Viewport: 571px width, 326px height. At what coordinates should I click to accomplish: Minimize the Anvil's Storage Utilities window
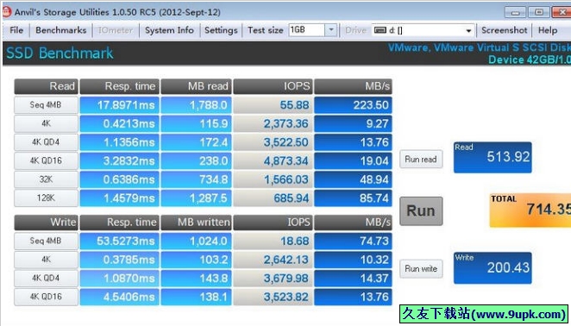coord(515,12)
